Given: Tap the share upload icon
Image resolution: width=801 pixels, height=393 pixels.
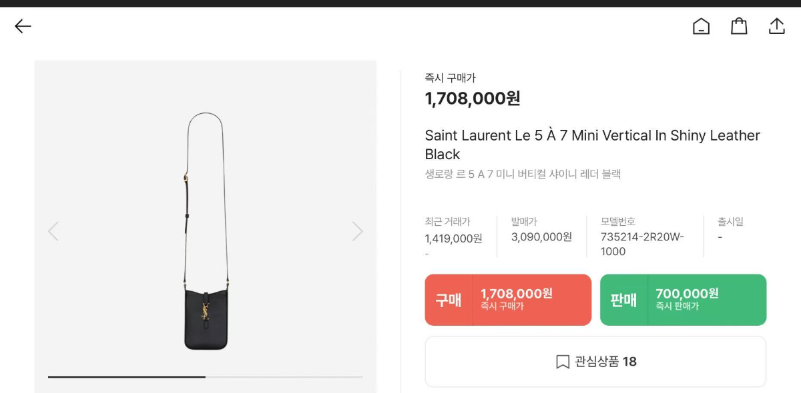Looking at the screenshot, I should point(777,27).
